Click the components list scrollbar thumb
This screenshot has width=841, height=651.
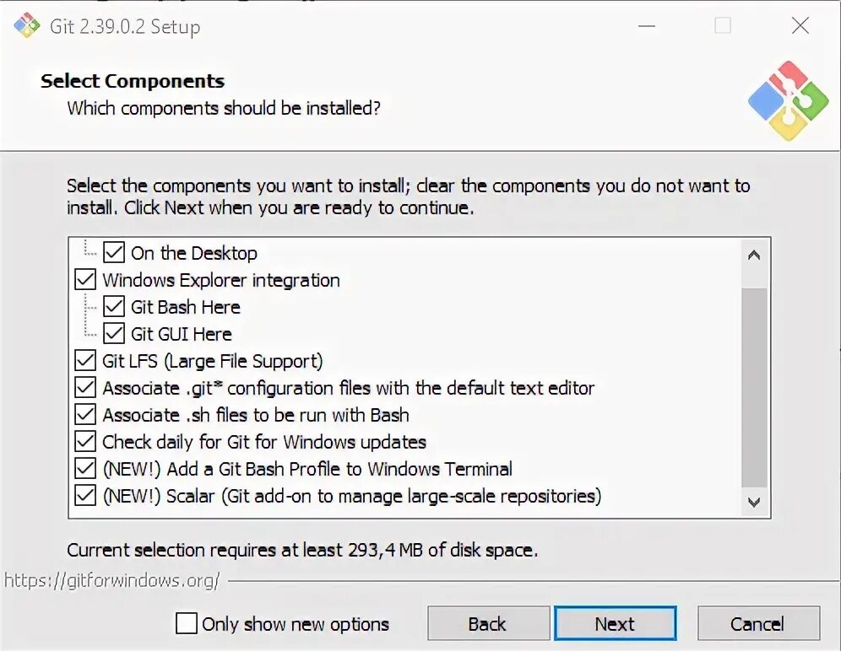click(x=753, y=387)
